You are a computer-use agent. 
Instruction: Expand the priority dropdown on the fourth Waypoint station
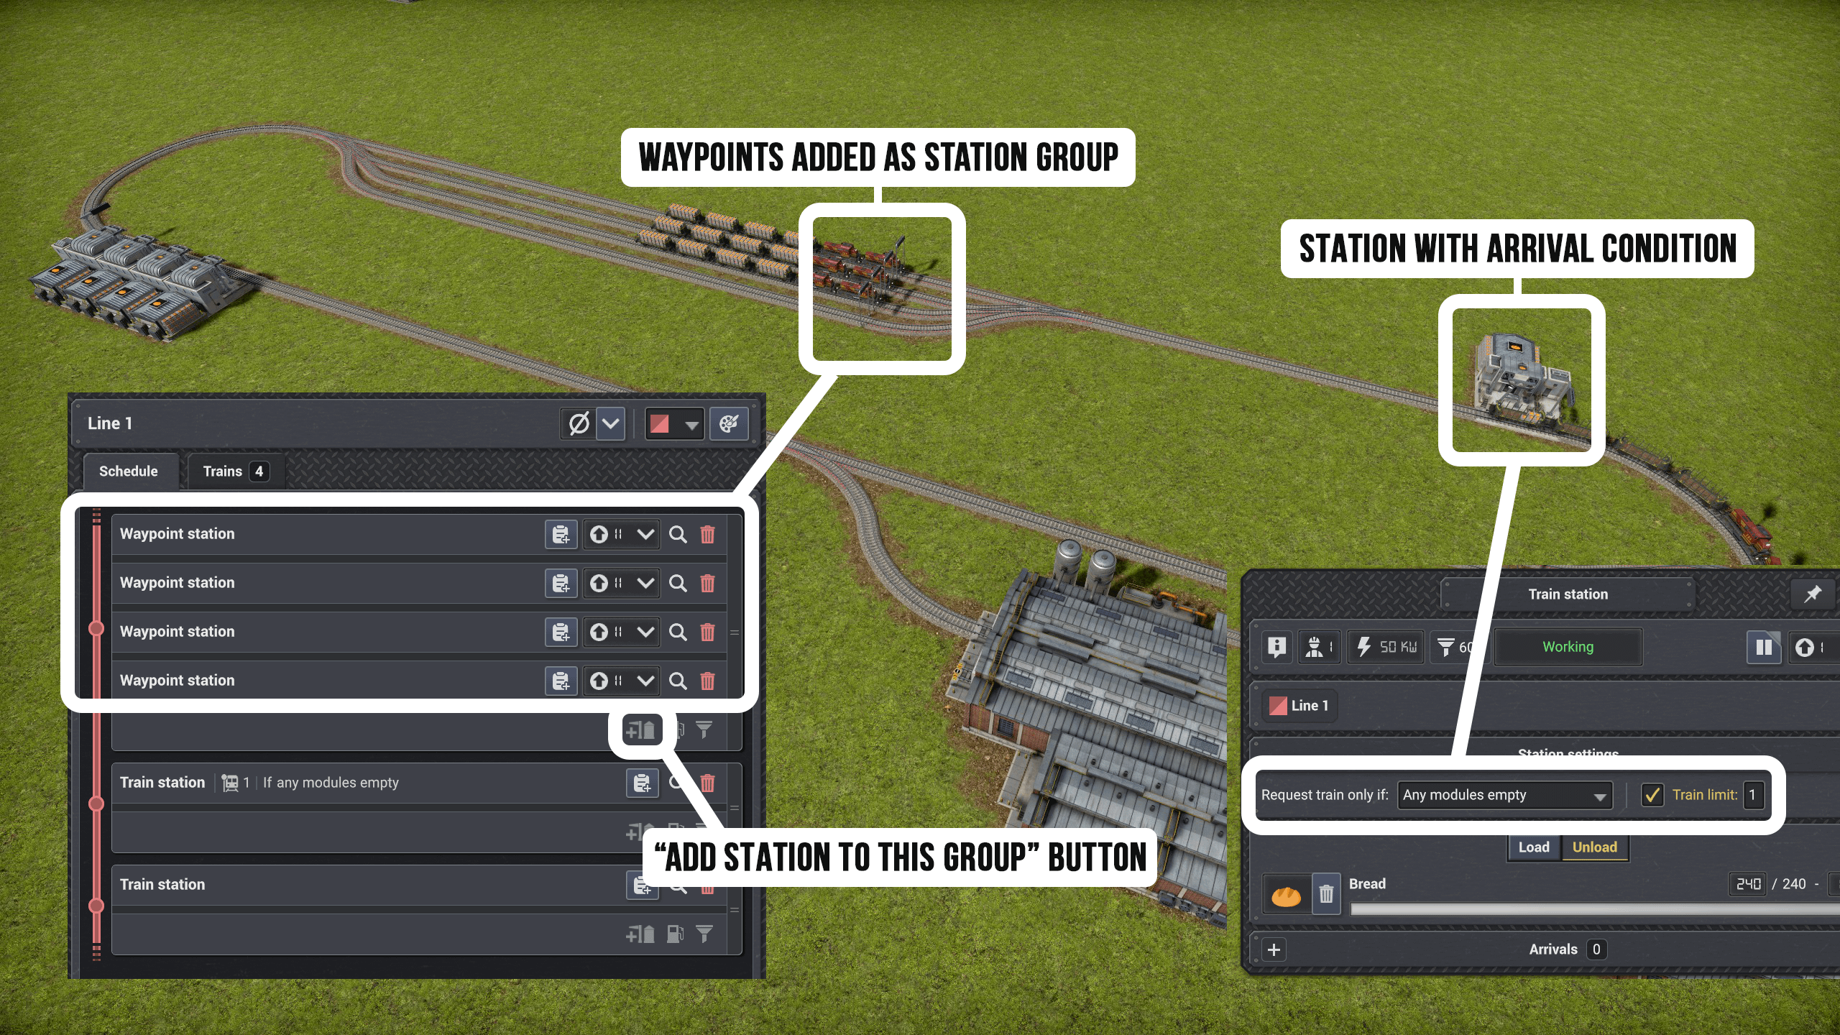tap(645, 681)
